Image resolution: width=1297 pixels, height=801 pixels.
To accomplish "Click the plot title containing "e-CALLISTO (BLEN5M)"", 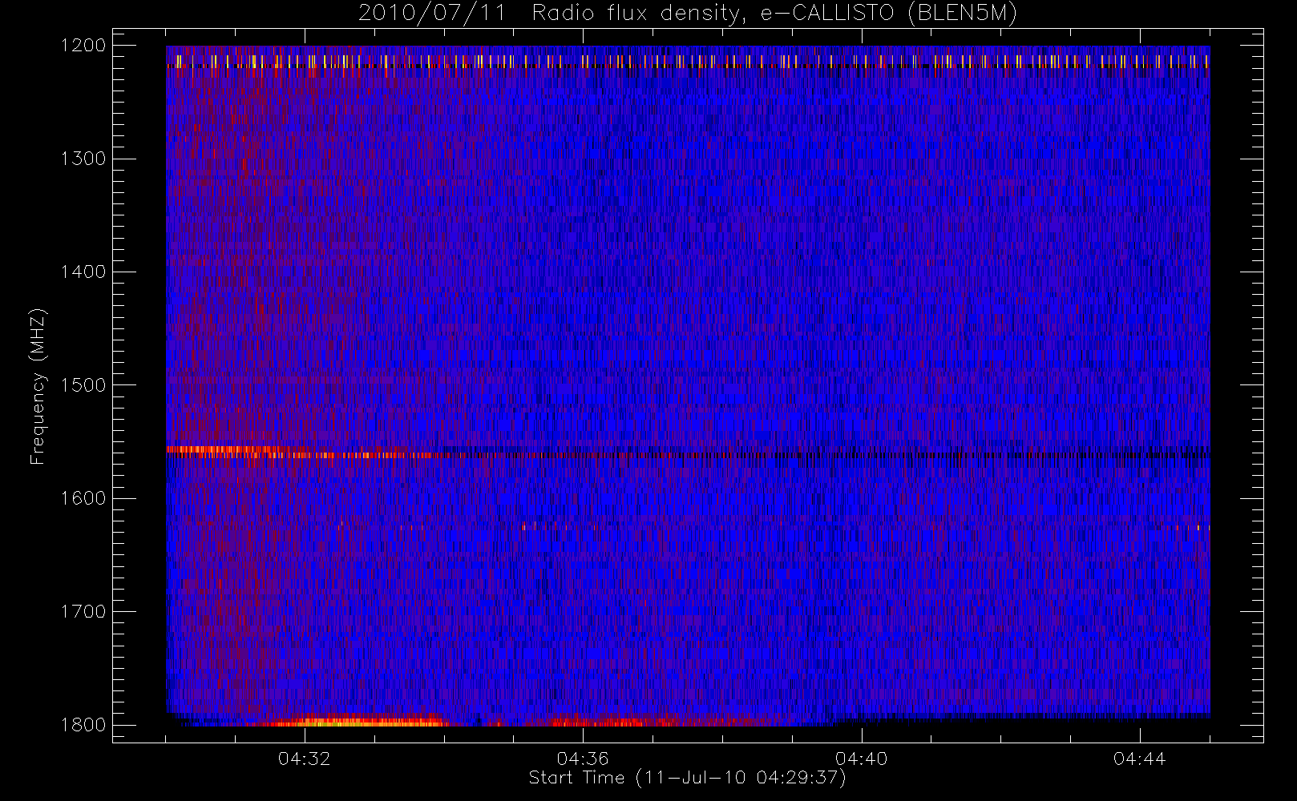I will pyautogui.click(x=688, y=14).
